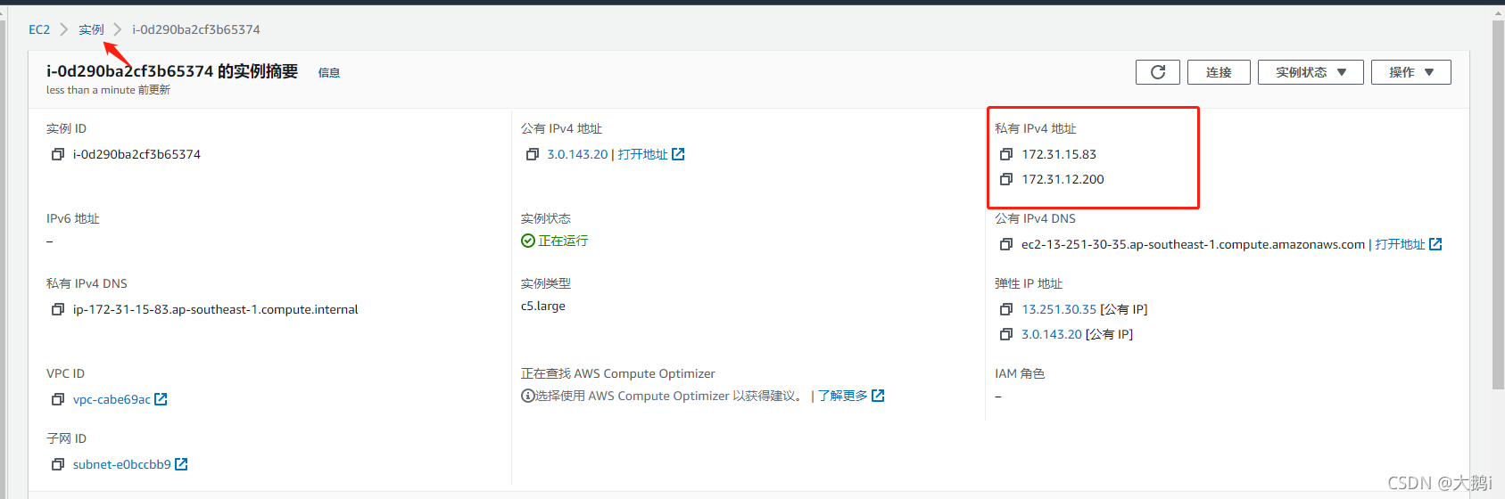Click the 连接 connect button
Screen dimensions: 1505x499
pos(1219,72)
